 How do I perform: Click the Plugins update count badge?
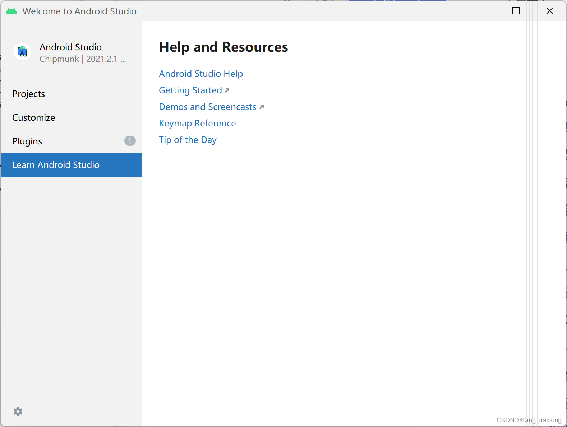130,141
